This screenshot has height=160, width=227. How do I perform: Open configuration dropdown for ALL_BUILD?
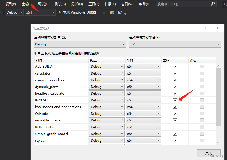pos(107,67)
